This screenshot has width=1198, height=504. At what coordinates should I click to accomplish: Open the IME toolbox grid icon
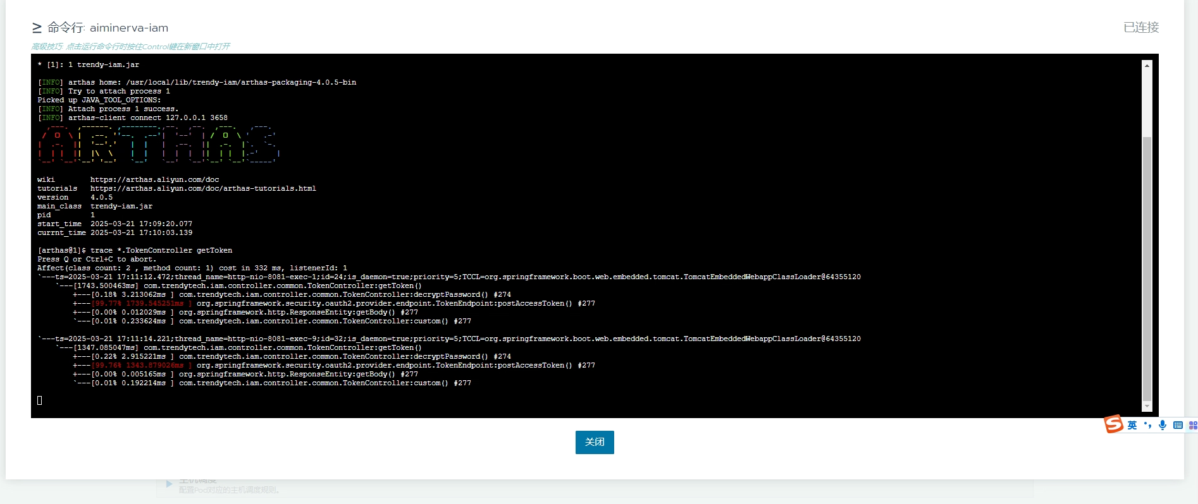(x=1192, y=425)
